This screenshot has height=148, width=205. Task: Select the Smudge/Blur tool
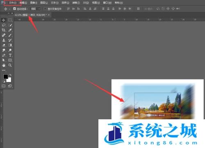tap(4, 50)
